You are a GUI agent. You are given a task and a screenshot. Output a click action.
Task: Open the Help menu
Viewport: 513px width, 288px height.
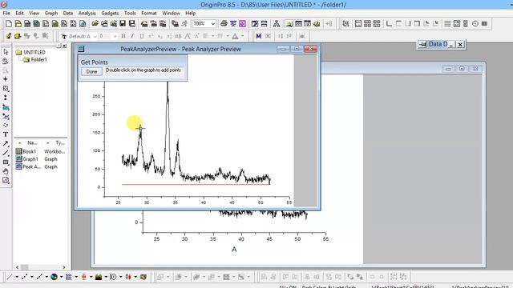(191, 13)
